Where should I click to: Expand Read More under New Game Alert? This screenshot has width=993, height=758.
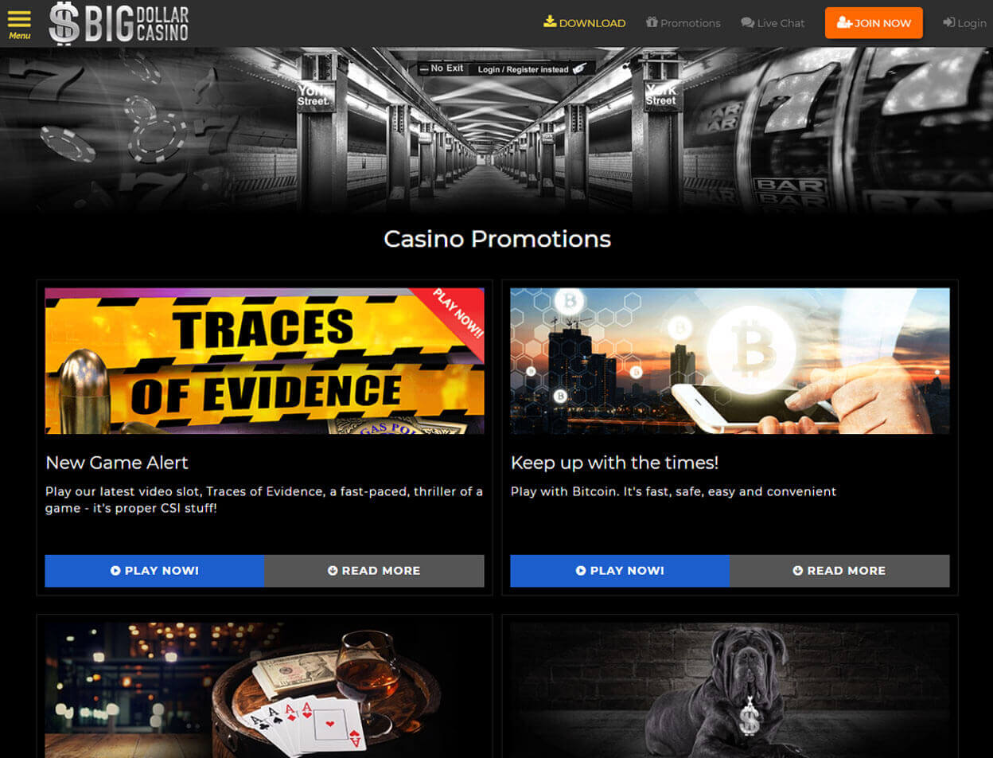(374, 571)
